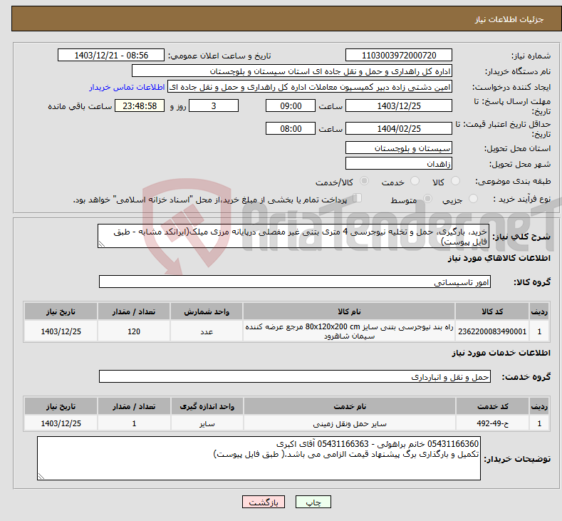Click the service group field حمل و نقل و انبارداری
The image size is (562, 521).
[x=295, y=376]
